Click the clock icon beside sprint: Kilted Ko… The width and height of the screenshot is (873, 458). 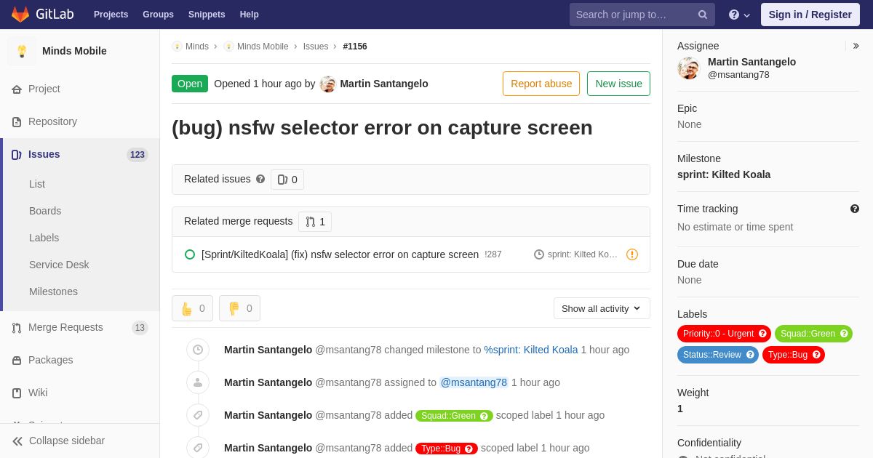click(x=539, y=254)
